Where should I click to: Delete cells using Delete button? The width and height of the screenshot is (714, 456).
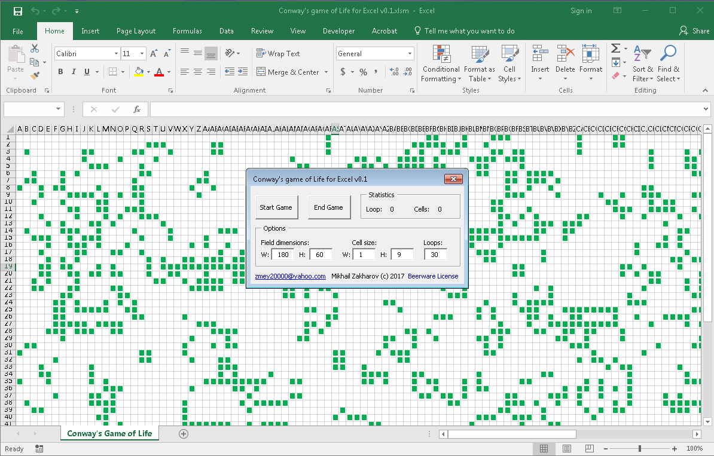click(x=565, y=64)
